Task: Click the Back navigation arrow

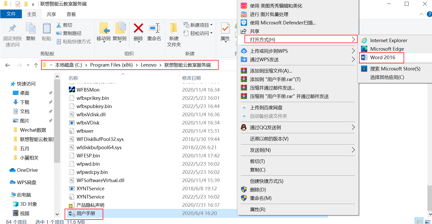Action: click(x=8, y=65)
